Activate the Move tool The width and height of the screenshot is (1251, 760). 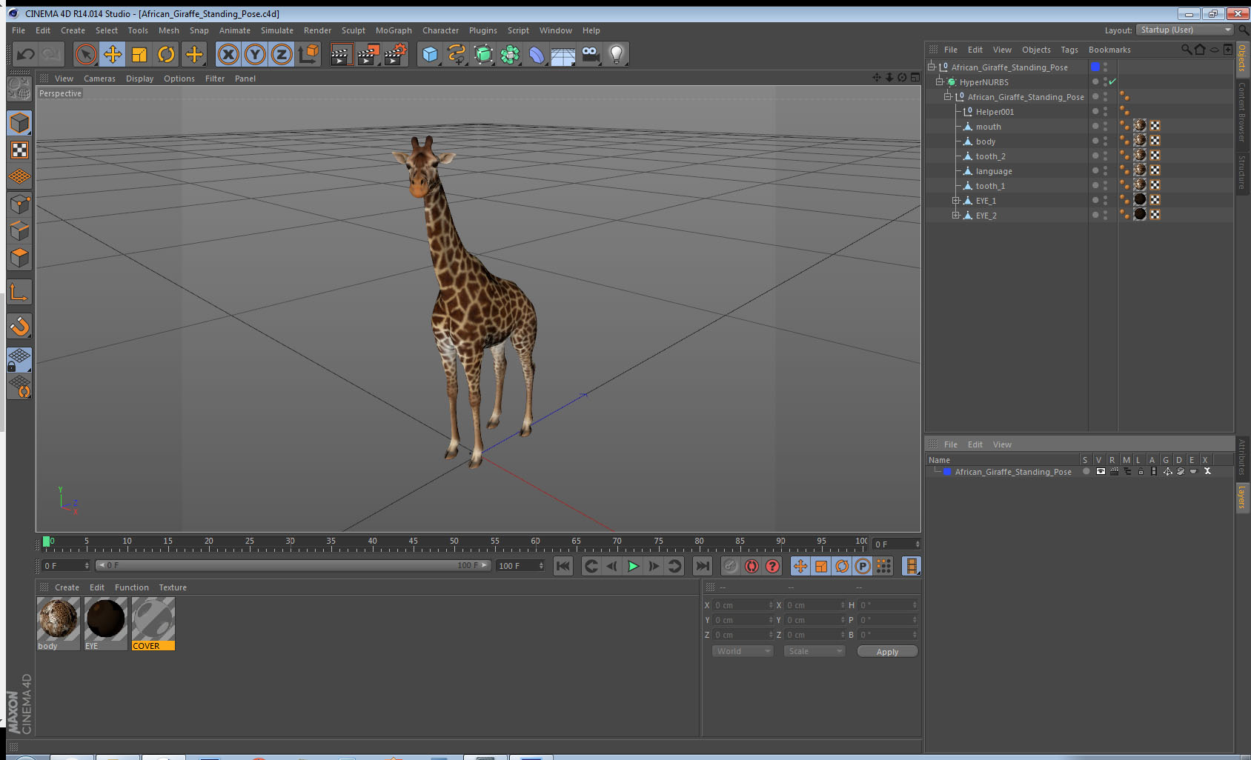point(113,54)
